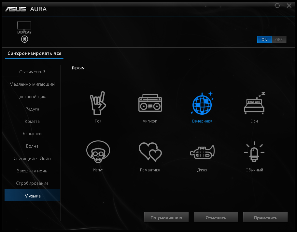Viewport: 297px width, 232px height.
Task: Click the Испуг label text
Action: tap(98, 170)
